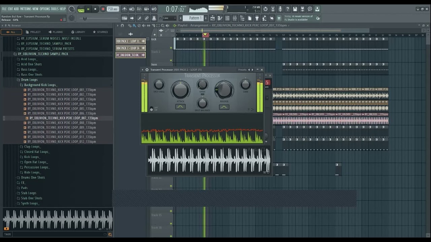This screenshot has height=242, width=431.
Task: Collapse RY_OBLIVION_TECHNO SAMPLE PACK folder
Action: [x=43, y=54]
